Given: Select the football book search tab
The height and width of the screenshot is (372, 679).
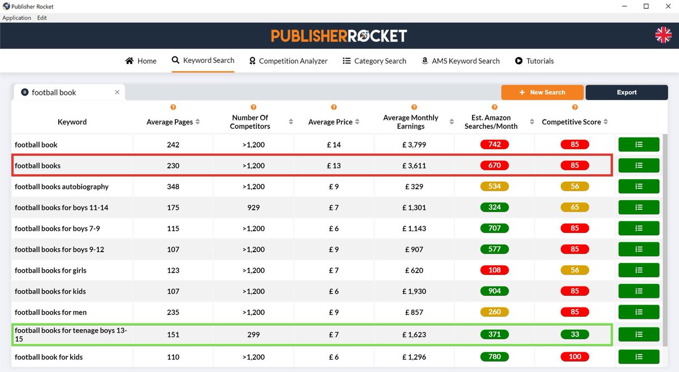Looking at the screenshot, I should [x=68, y=92].
